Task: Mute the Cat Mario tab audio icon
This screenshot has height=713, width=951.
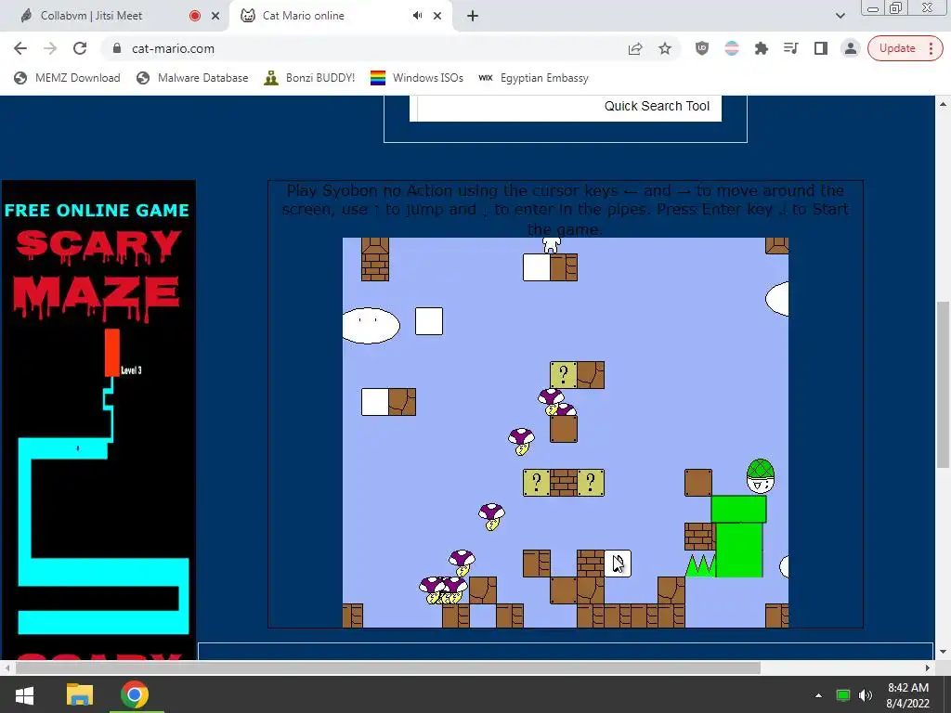Action: click(x=417, y=16)
